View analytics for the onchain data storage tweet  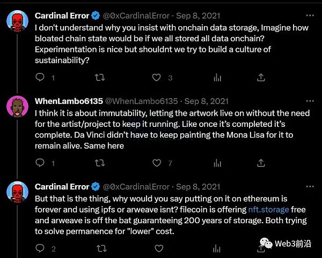coord(217,78)
